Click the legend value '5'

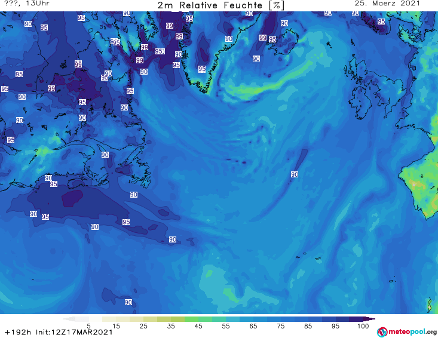point(88,326)
